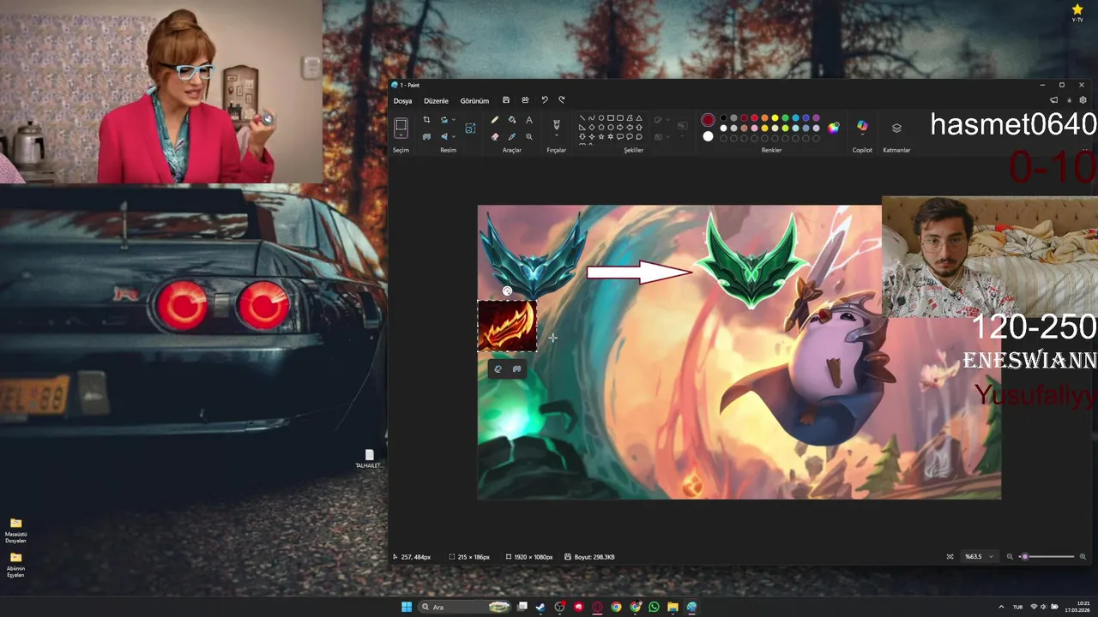Open Paint settings gear icon
The height and width of the screenshot is (617, 1098).
pyautogui.click(x=1083, y=100)
